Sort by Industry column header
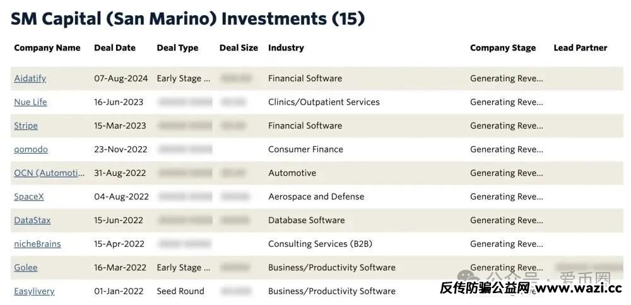The width and height of the screenshot is (631, 305). (286, 48)
